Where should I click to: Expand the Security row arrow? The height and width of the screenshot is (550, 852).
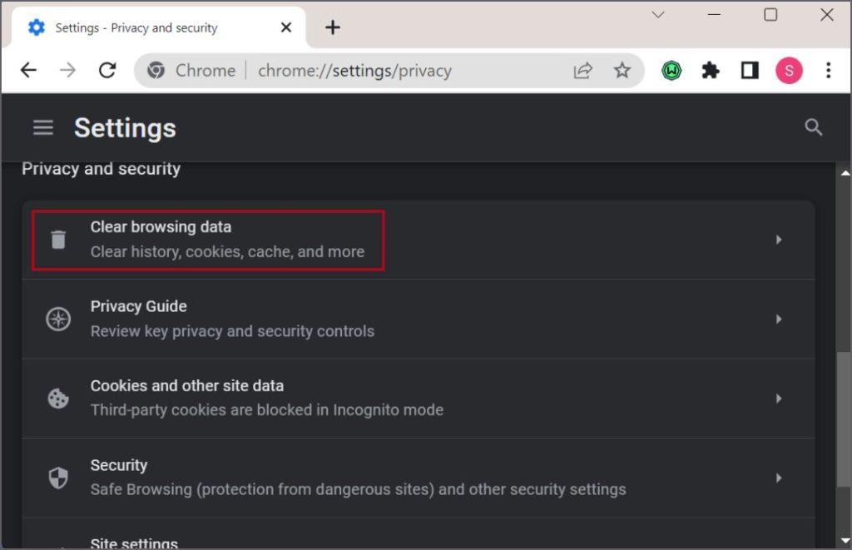click(779, 478)
